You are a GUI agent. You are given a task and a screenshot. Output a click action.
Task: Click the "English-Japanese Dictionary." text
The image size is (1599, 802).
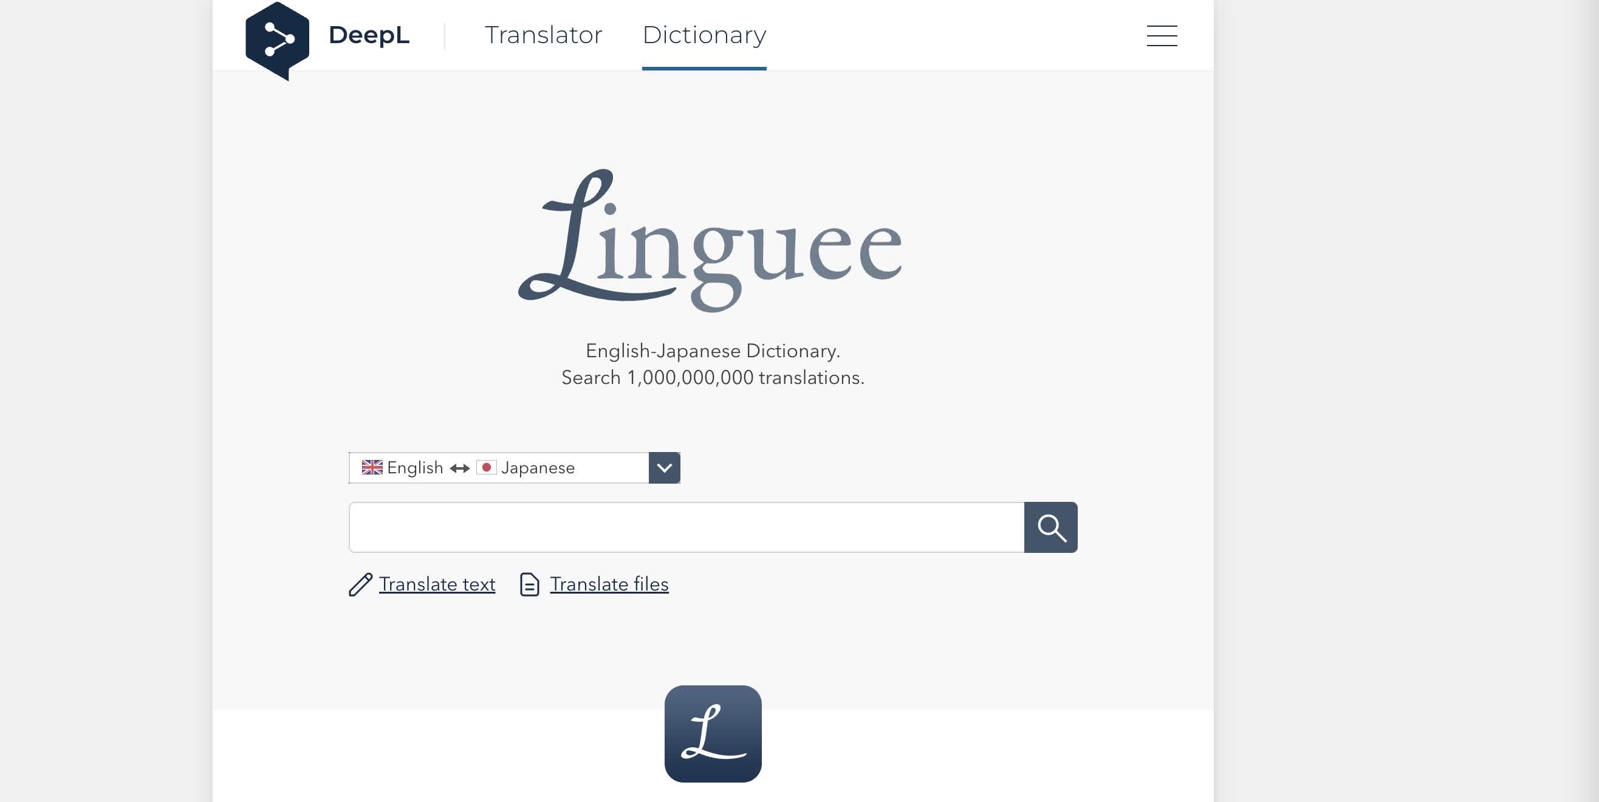pyautogui.click(x=713, y=351)
